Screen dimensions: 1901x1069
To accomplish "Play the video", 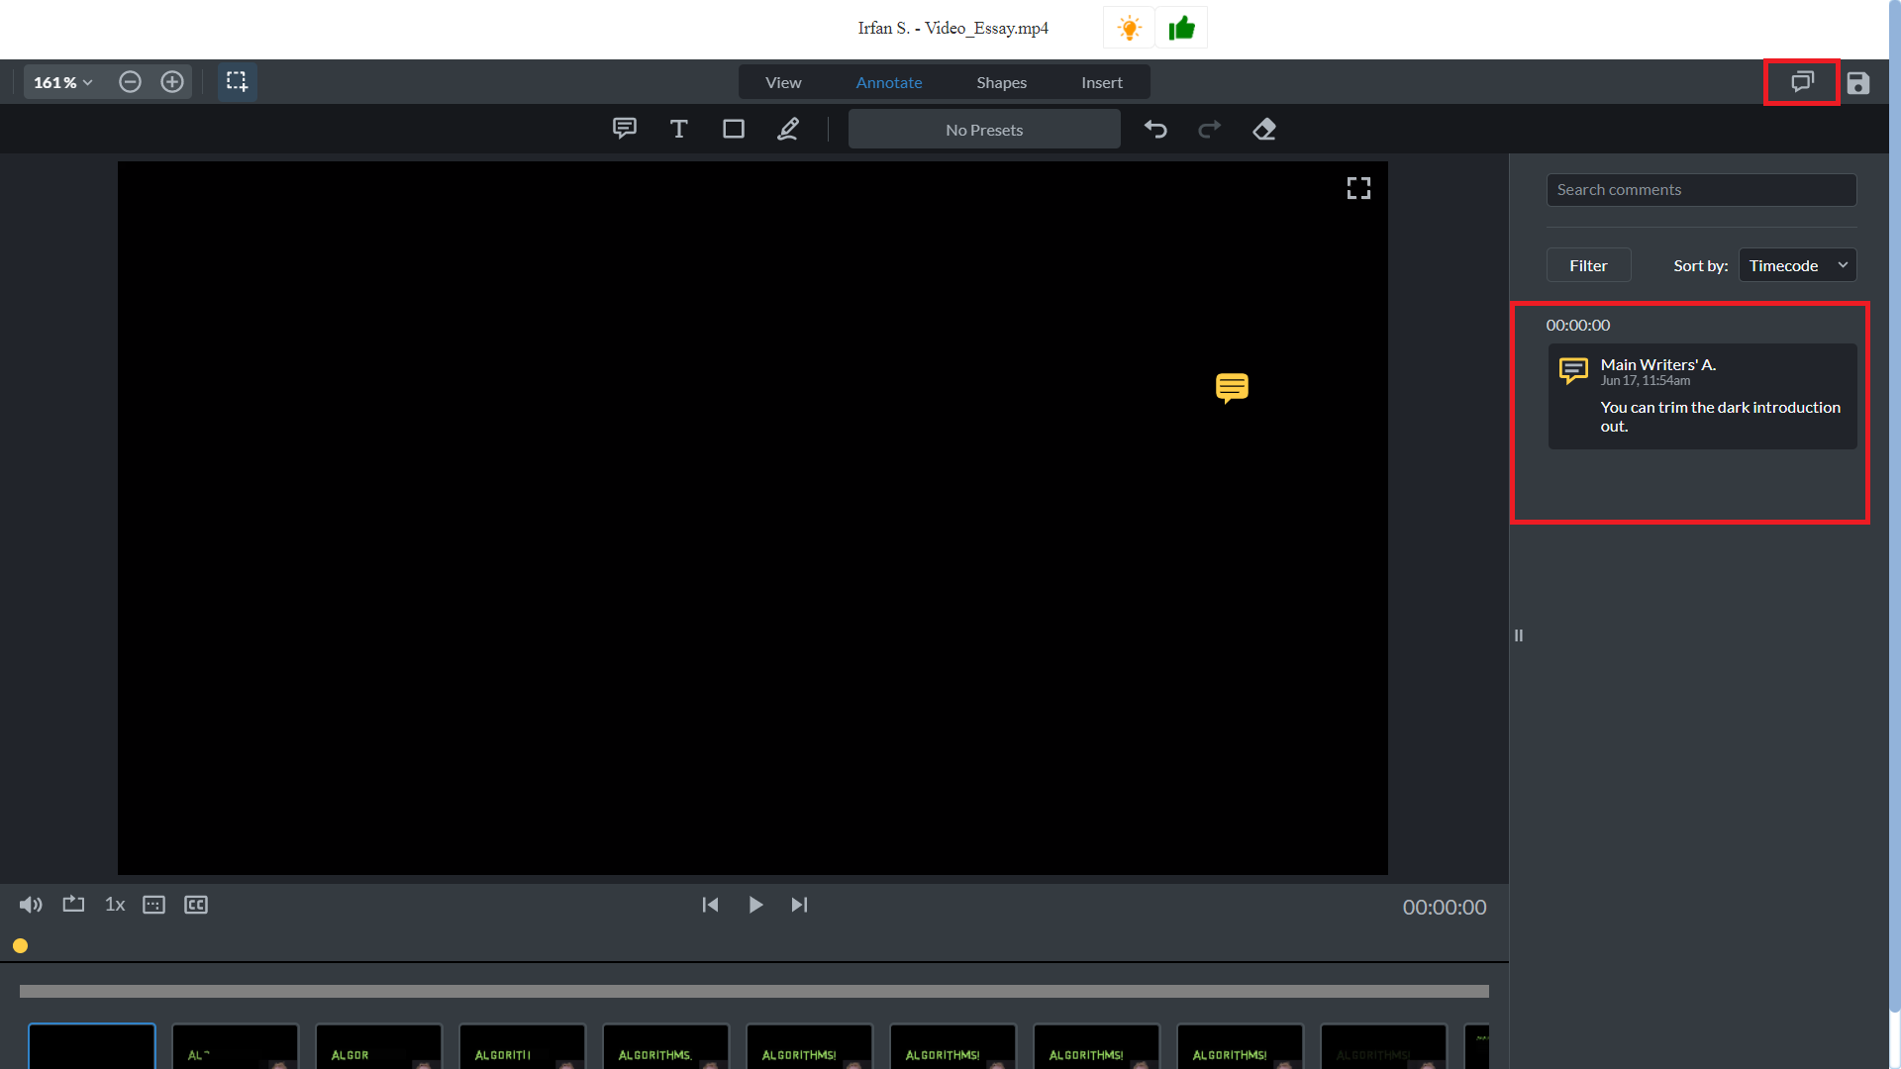I will pyautogui.click(x=755, y=905).
